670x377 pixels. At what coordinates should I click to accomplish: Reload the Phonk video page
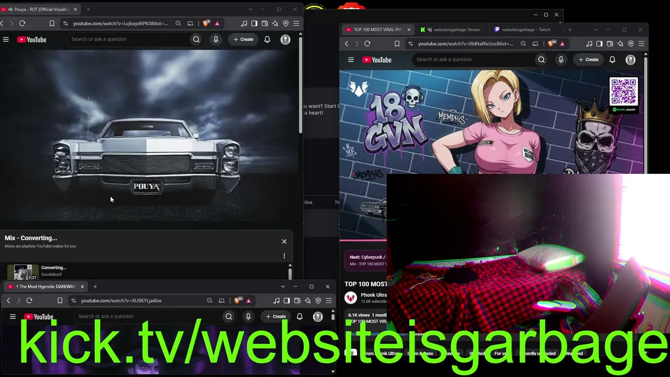click(x=367, y=43)
